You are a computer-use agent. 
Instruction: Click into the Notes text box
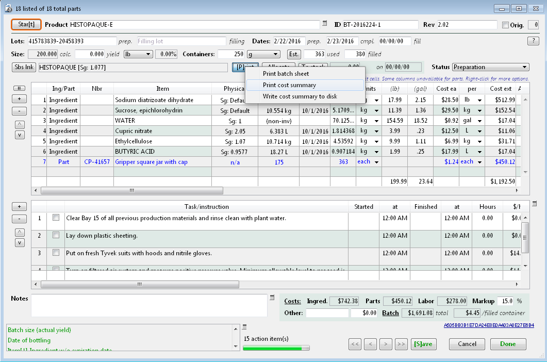tap(150, 305)
